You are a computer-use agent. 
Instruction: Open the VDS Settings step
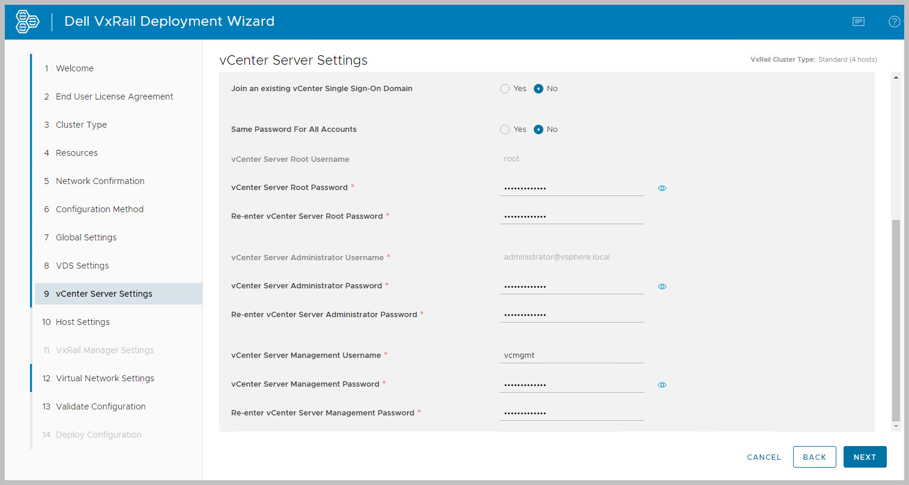82,266
